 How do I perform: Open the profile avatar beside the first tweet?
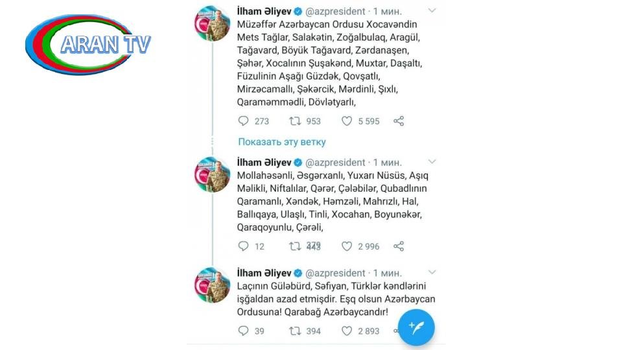coord(213,26)
